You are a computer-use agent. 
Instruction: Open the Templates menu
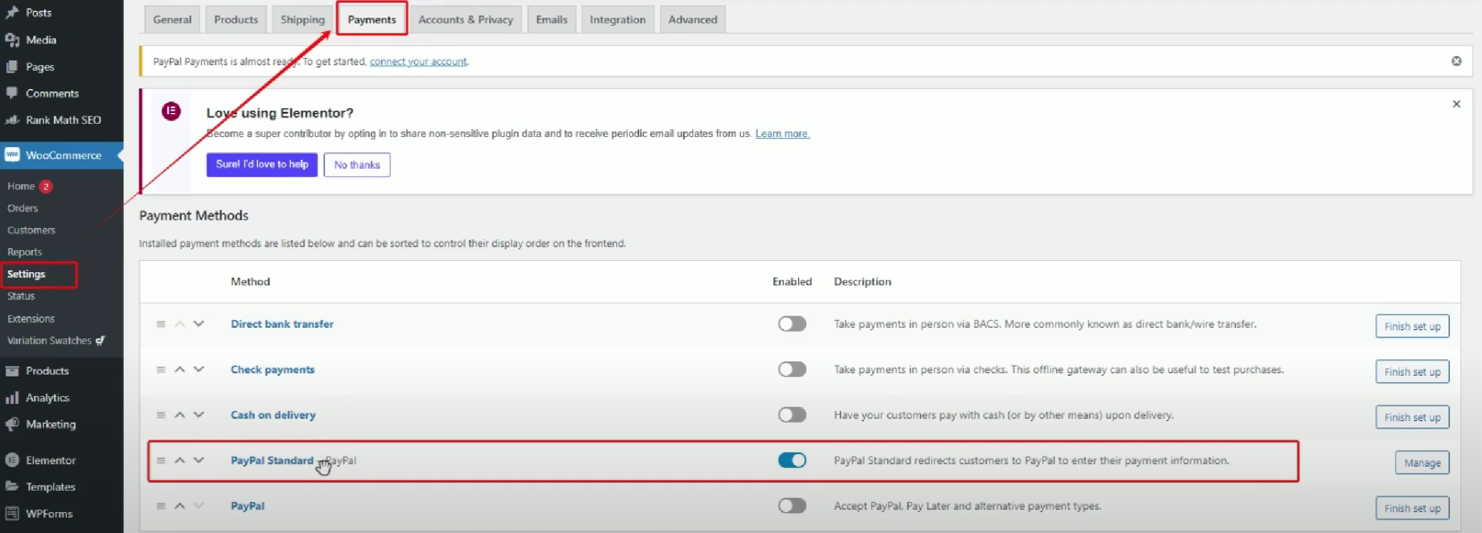tap(61, 487)
